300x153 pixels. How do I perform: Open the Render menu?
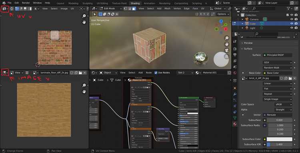pyautogui.click(x=26, y=3)
